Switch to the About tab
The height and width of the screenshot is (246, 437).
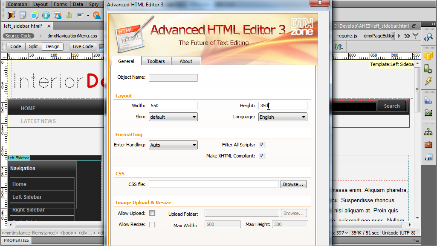[x=186, y=61]
